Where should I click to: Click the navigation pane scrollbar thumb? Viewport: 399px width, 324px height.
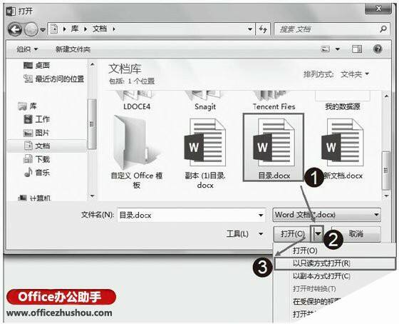click(x=92, y=124)
